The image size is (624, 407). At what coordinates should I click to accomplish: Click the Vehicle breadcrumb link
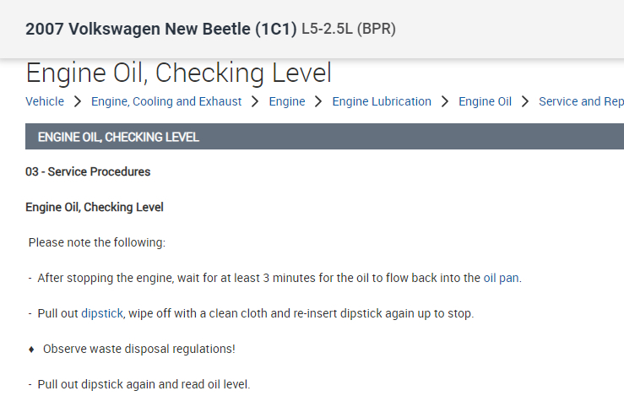point(45,101)
